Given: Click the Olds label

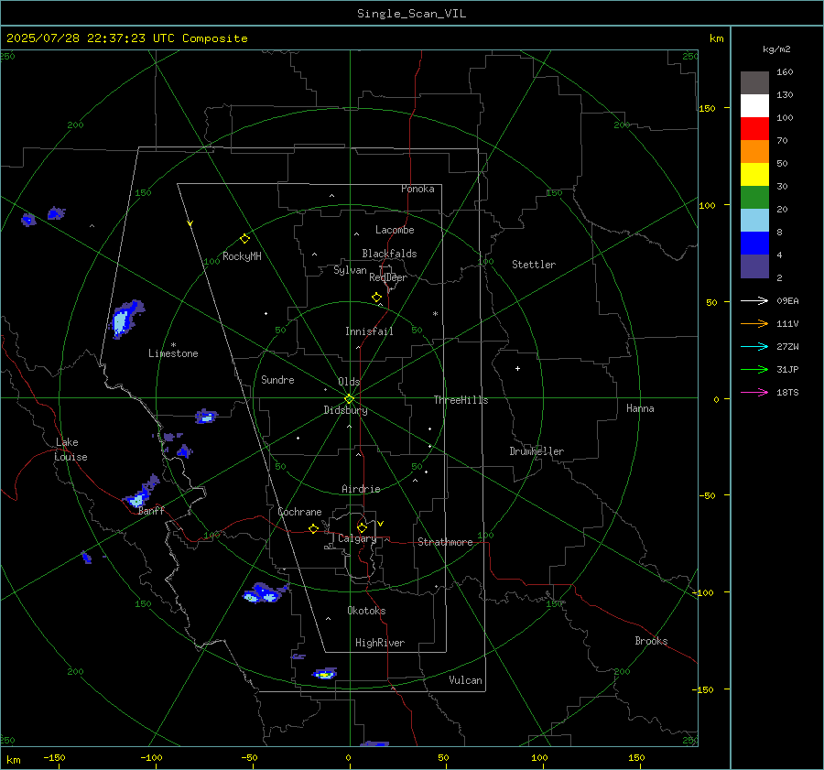Looking at the screenshot, I should tap(349, 382).
